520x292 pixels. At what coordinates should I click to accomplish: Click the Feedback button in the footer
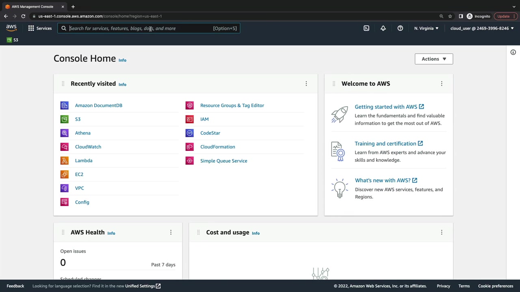(x=15, y=286)
